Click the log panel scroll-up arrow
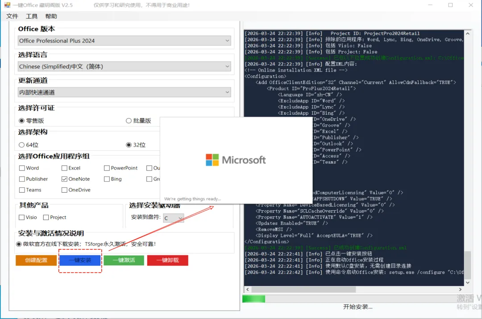 tap(468, 33)
